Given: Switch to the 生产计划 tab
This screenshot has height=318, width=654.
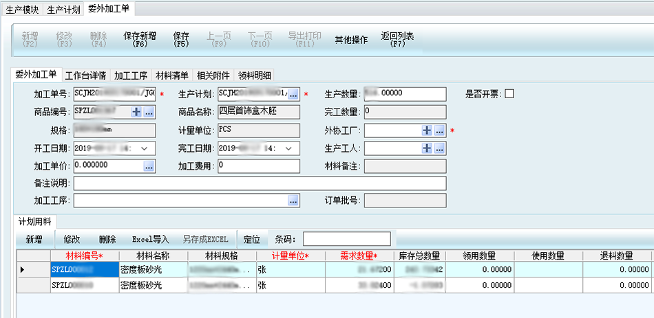Looking at the screenshot, I should point(63,10).
